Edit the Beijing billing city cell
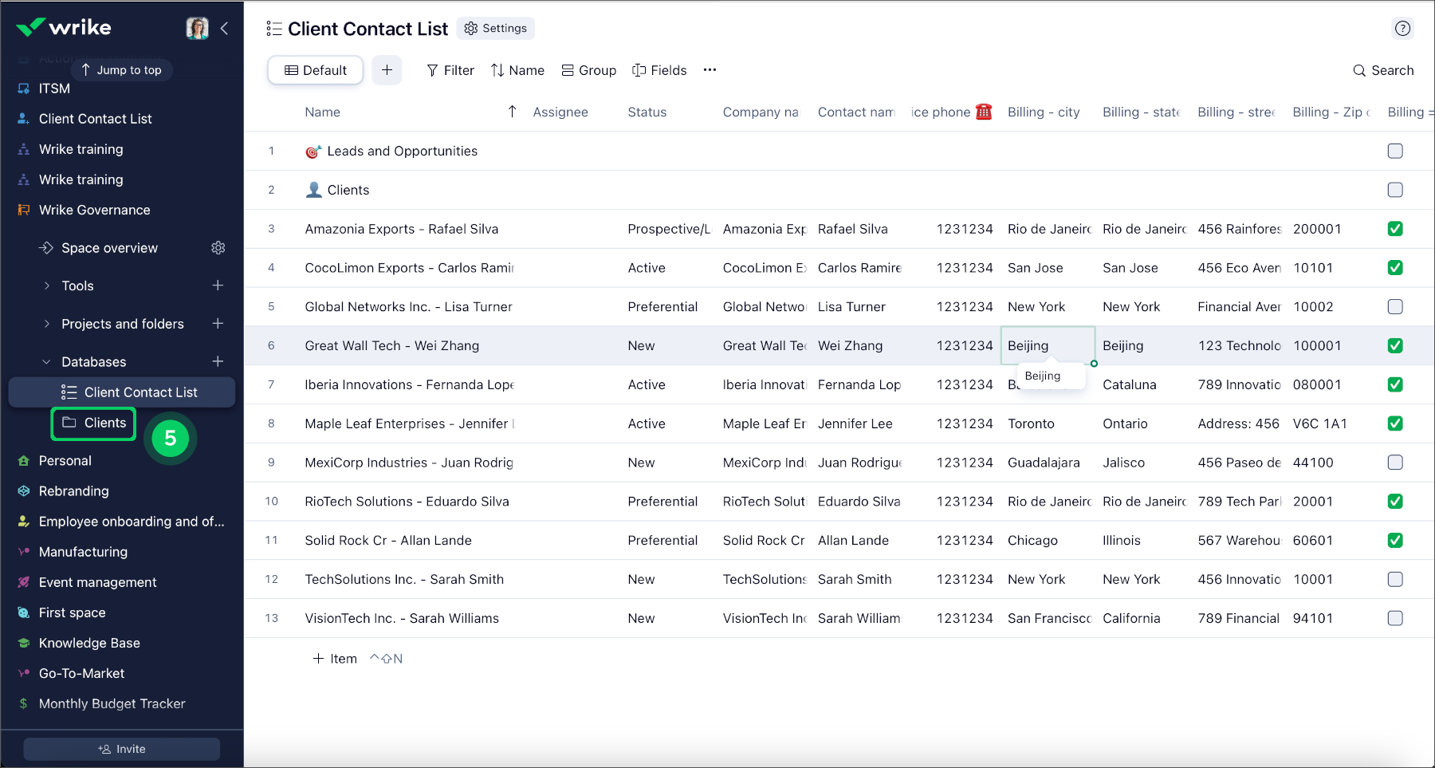This screenshot has width=1435, height=768. pyautogui.click(x=1047, y=345)
